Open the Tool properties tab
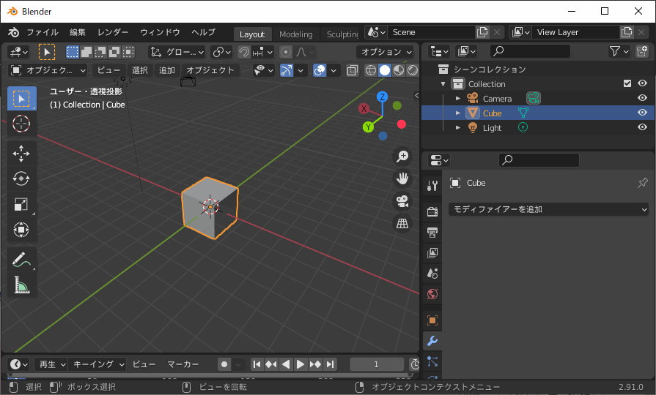 [x=432, y=185]
